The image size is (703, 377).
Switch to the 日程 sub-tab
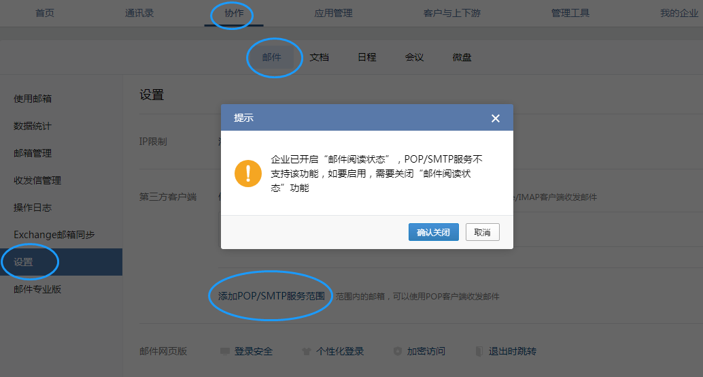click(366, 57)
